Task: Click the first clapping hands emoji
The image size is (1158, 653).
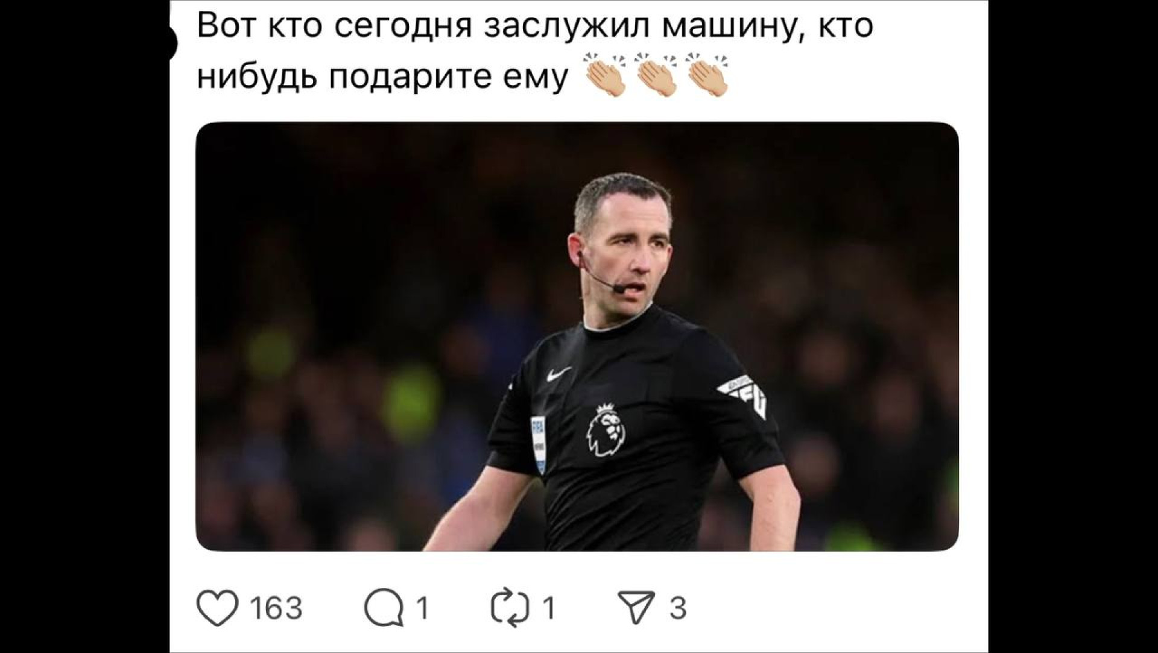Action: 606,77
